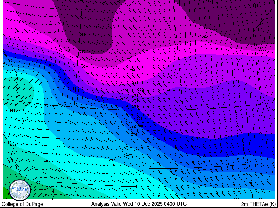Click the 264 contour label
Image resolution: width=278 pixels, height=208 pixels.
point(131,58)
